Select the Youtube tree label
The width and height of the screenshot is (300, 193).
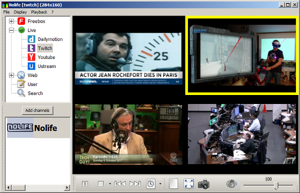point(46,57)
